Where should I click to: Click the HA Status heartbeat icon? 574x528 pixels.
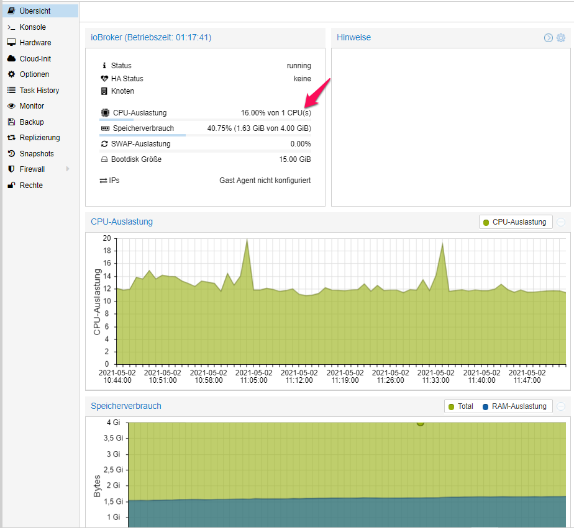104,79
